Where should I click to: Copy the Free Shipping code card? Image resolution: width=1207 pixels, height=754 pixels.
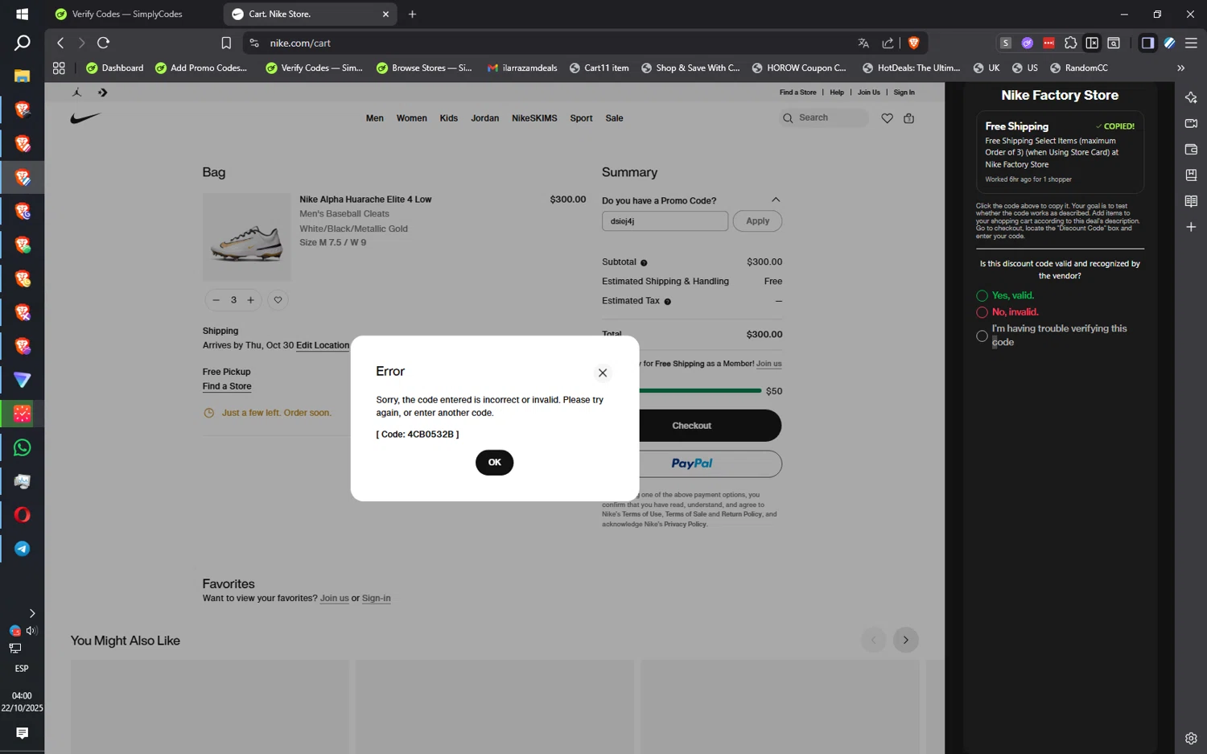tap(1060, 152)
